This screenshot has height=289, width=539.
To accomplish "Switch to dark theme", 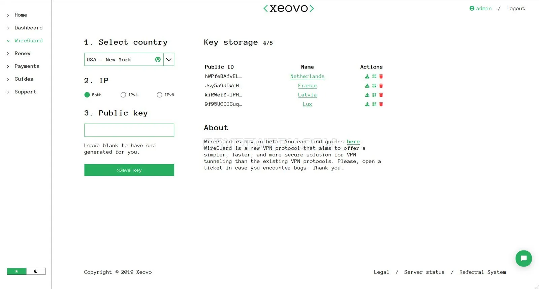I will [x=36, y=271].
